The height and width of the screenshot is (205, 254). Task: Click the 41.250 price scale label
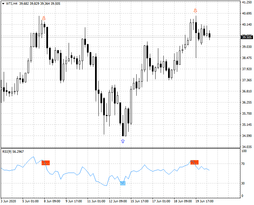(x=247, y=2)
